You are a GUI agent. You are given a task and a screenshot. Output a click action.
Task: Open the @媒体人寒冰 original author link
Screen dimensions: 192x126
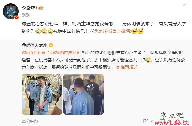[x=34, y=45]
